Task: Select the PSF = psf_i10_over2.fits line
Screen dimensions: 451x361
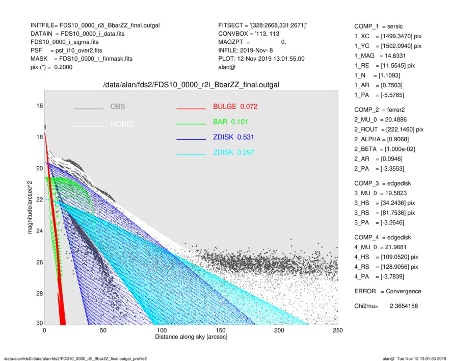Action: click(x=66, y=50)
